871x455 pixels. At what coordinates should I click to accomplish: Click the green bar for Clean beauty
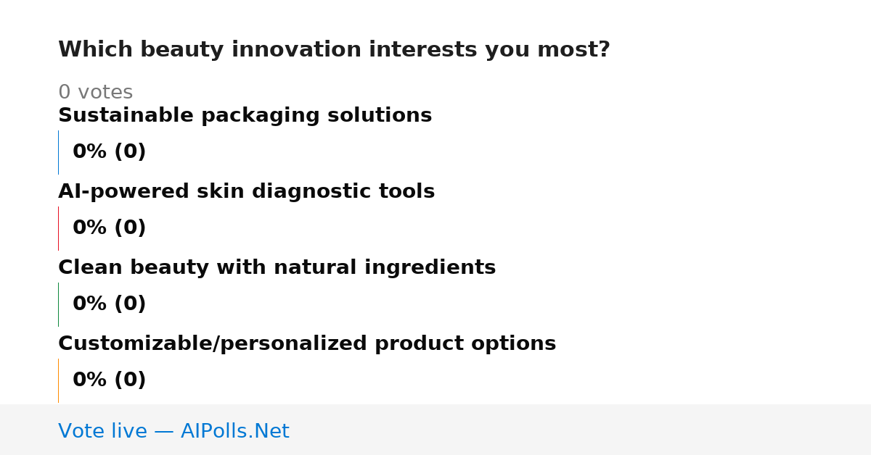(x=58, y=304)
